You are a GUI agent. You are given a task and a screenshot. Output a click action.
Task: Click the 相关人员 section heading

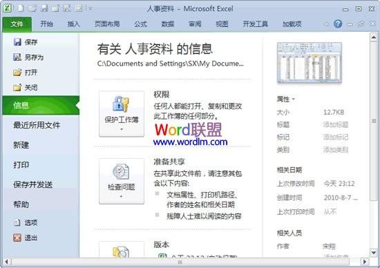click(x=289, y=233)
